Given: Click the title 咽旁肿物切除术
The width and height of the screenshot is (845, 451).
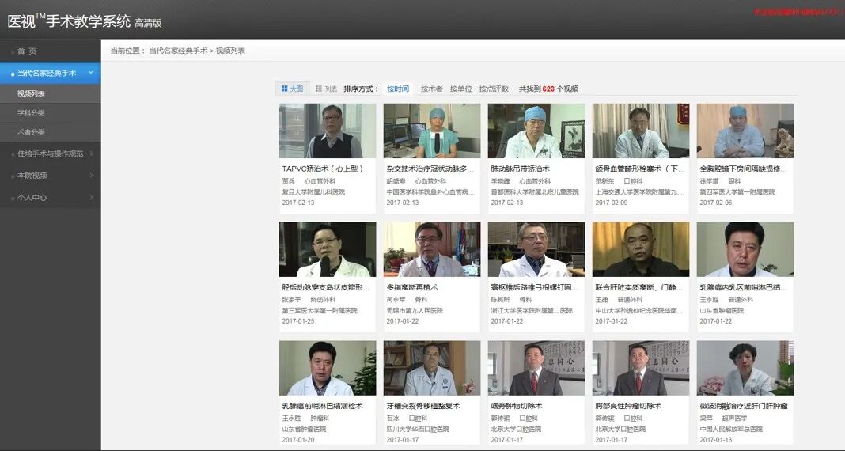Looking at the screenshot, I should [x=517, y=406].
